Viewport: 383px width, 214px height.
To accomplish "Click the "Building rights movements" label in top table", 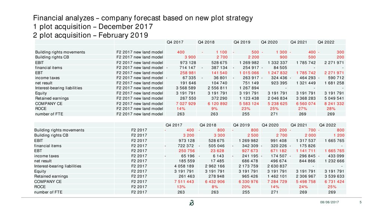I will point(60,52).
